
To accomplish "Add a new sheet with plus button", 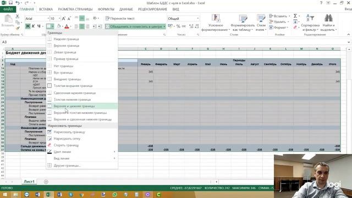I will tap(46, 182).
